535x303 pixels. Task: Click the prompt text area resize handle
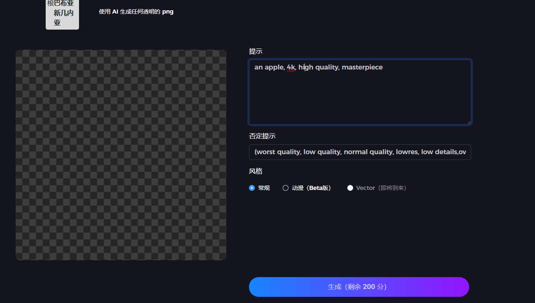(468, 122)
